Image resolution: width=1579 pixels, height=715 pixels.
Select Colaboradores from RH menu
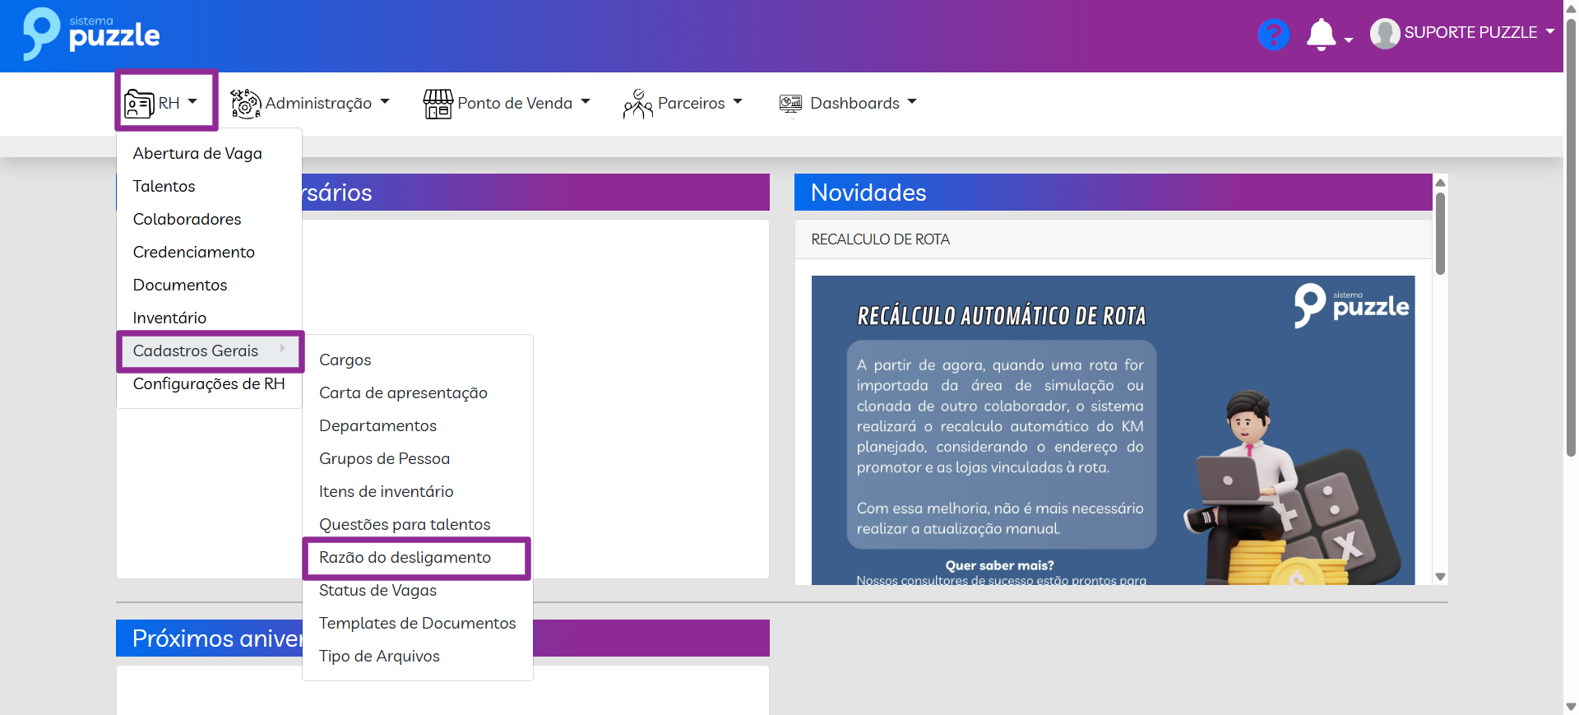(x=187, y=220)
